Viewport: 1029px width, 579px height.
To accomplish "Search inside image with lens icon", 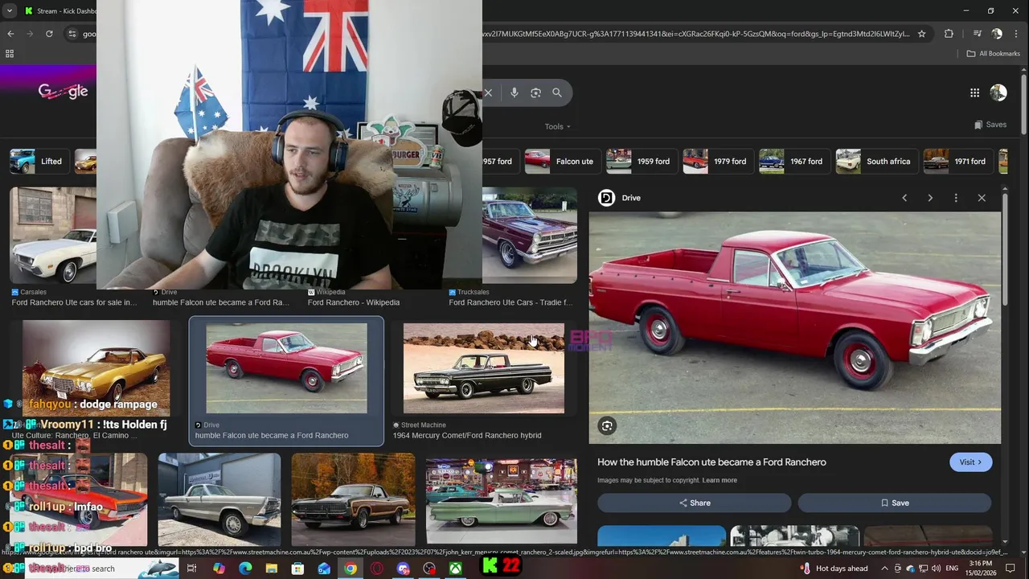I will [607, 426].
